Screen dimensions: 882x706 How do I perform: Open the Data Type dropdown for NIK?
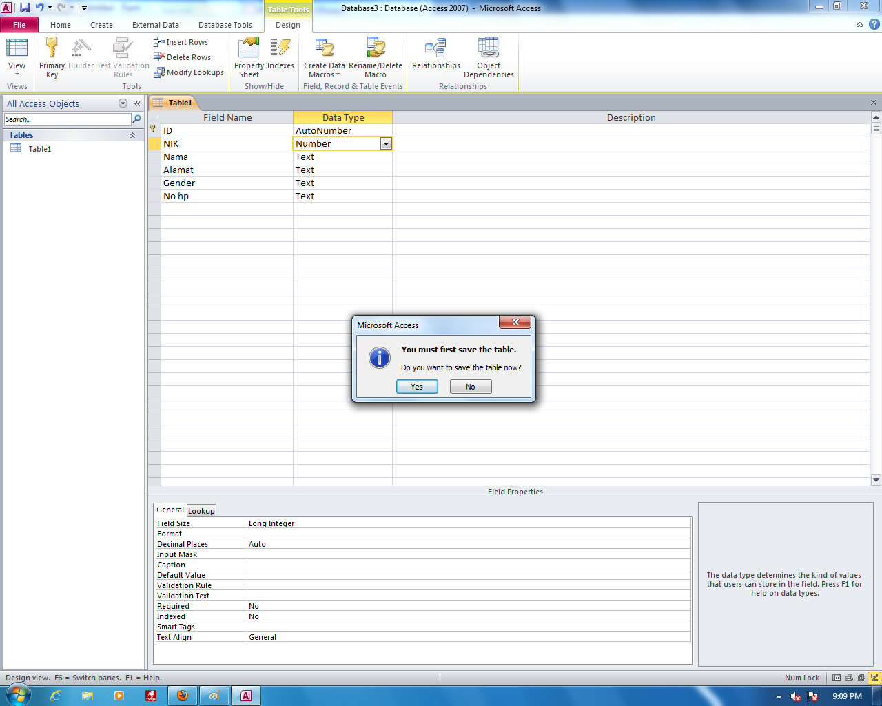(386, 143)
